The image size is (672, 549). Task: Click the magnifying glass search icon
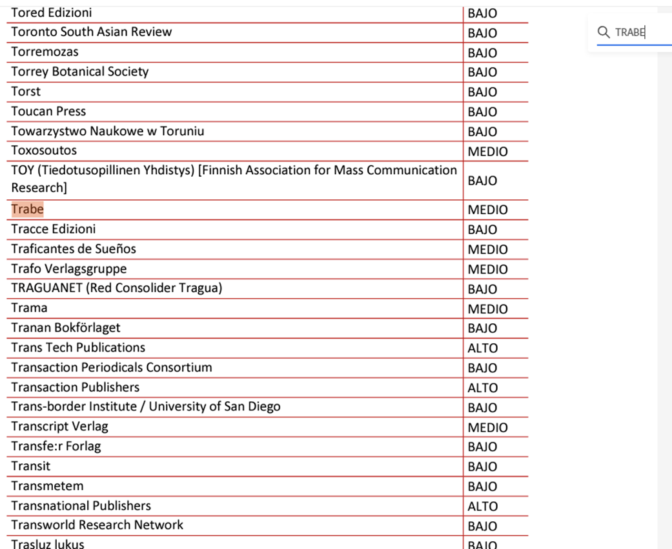click(604, 32)
